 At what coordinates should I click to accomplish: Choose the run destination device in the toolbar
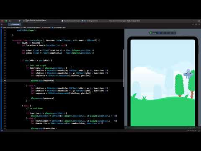[90, 21]
